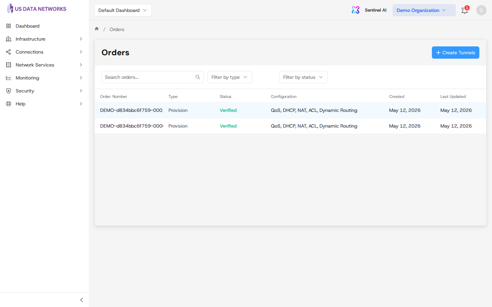The height and width of the screenshot is (307, 492).
Task: Click Provision type in the second row
Action: click(178, 126)
